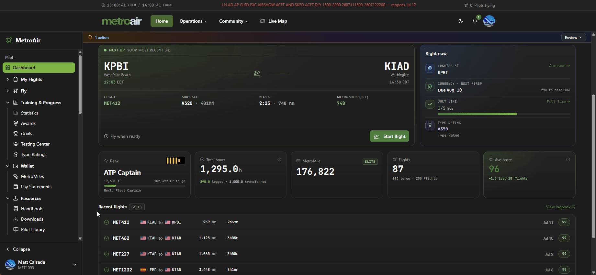Open Testing Center
The width and height of the screenshot is (596, 275).
[35, 144]
